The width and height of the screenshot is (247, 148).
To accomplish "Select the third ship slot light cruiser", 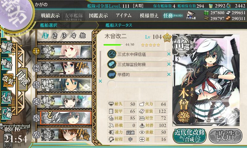I will coord(65,85).
